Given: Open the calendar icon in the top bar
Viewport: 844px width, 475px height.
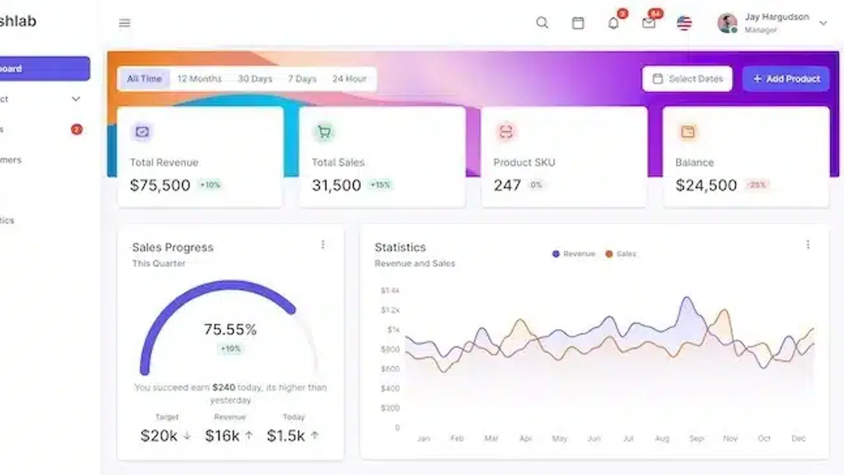Looking at the screenshot, I should point(578,22).
